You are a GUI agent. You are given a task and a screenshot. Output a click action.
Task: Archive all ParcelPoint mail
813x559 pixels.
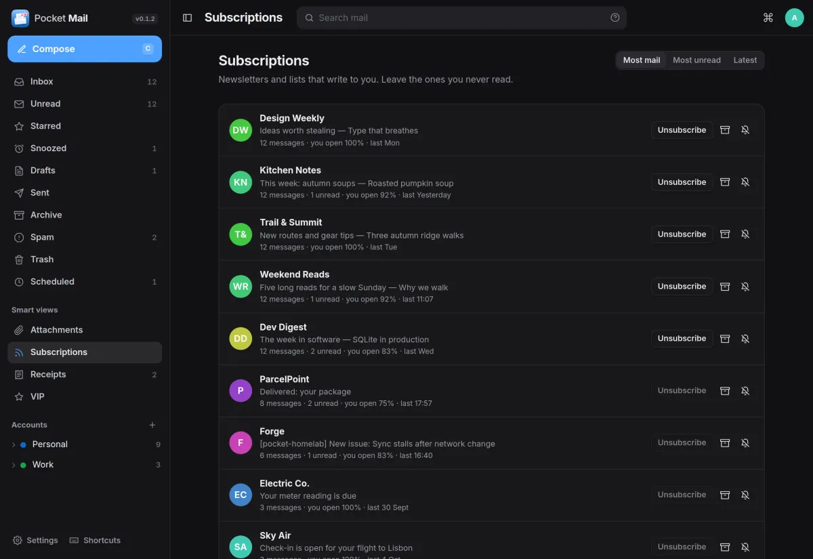(x=725, y=391)
